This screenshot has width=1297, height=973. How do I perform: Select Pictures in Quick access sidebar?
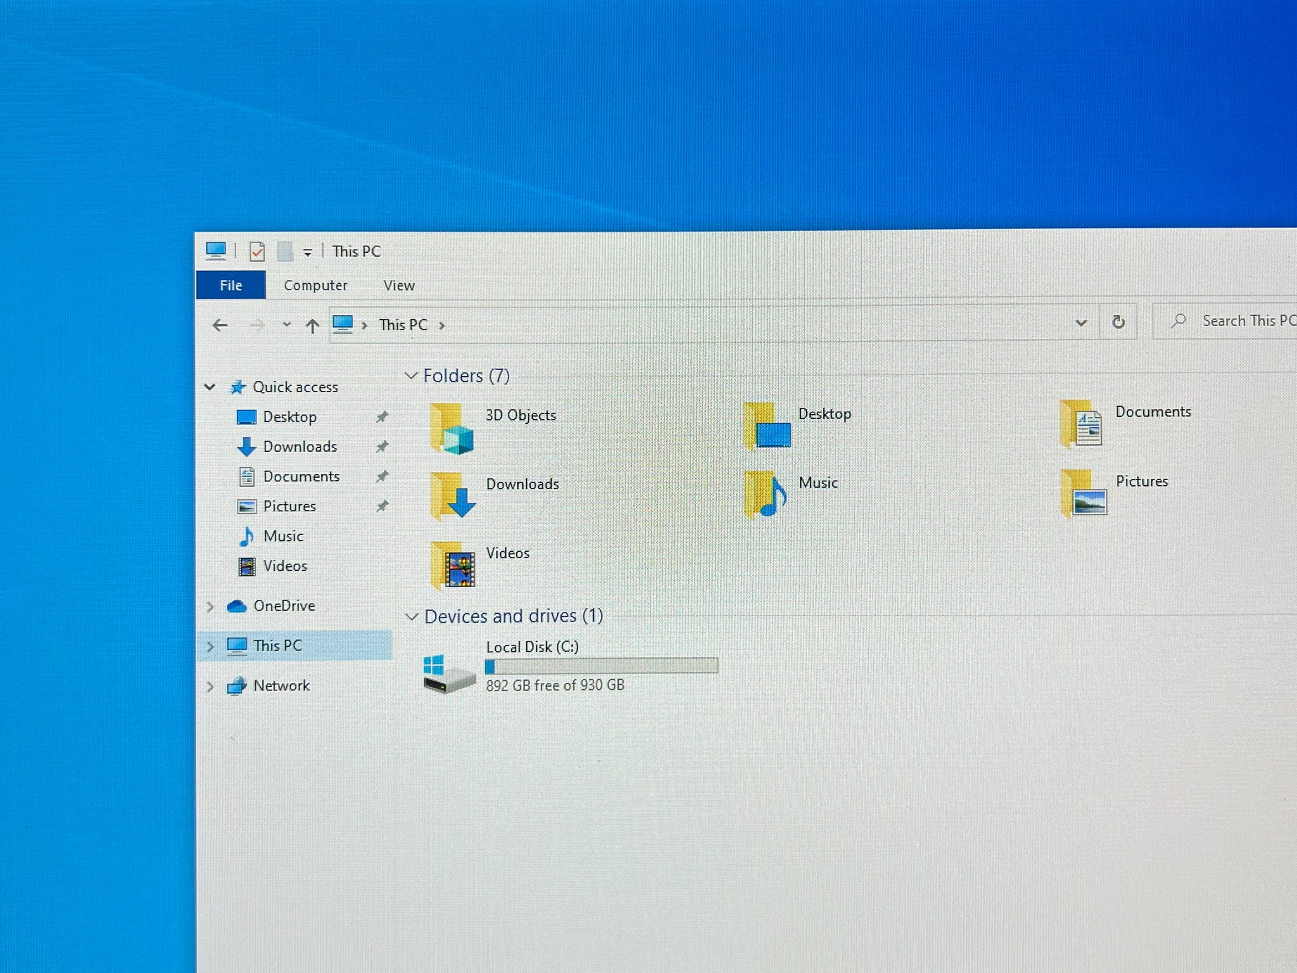coord(289,506)
